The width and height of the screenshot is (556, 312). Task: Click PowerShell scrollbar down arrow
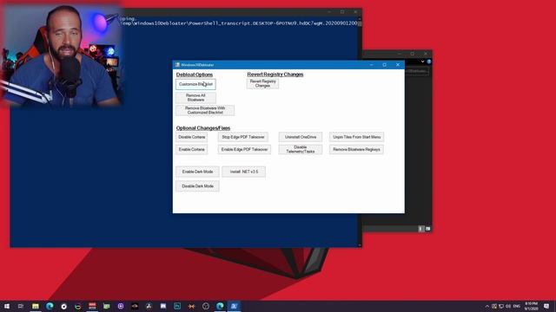coord(360,244)
